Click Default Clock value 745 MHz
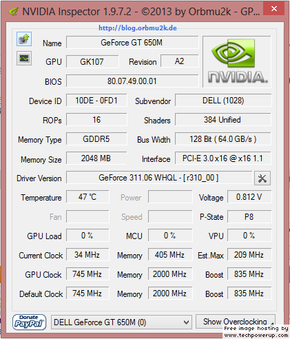The width and height of the screenshot is (290, 339). coord(87,294)
